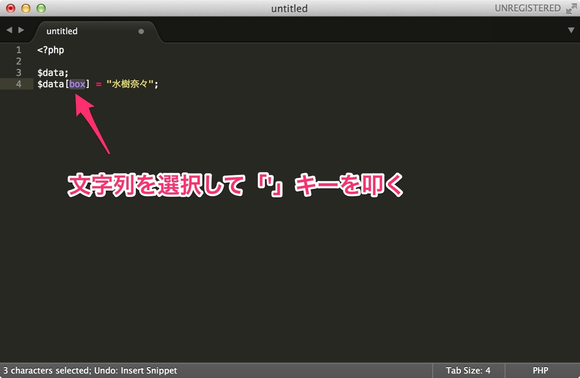This screenshot has height=378, width=580.
Task: Place the cursor in the "水樹奈々" string
Action: coord(130,84)
